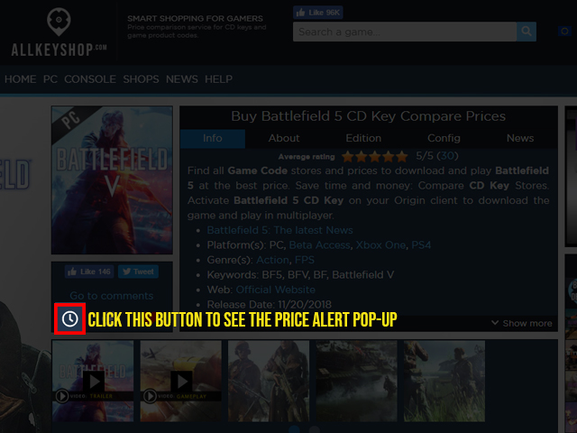Screen dimensions: 577x433
Task: Click the Facebook Like 96K button
Action: 317,13
